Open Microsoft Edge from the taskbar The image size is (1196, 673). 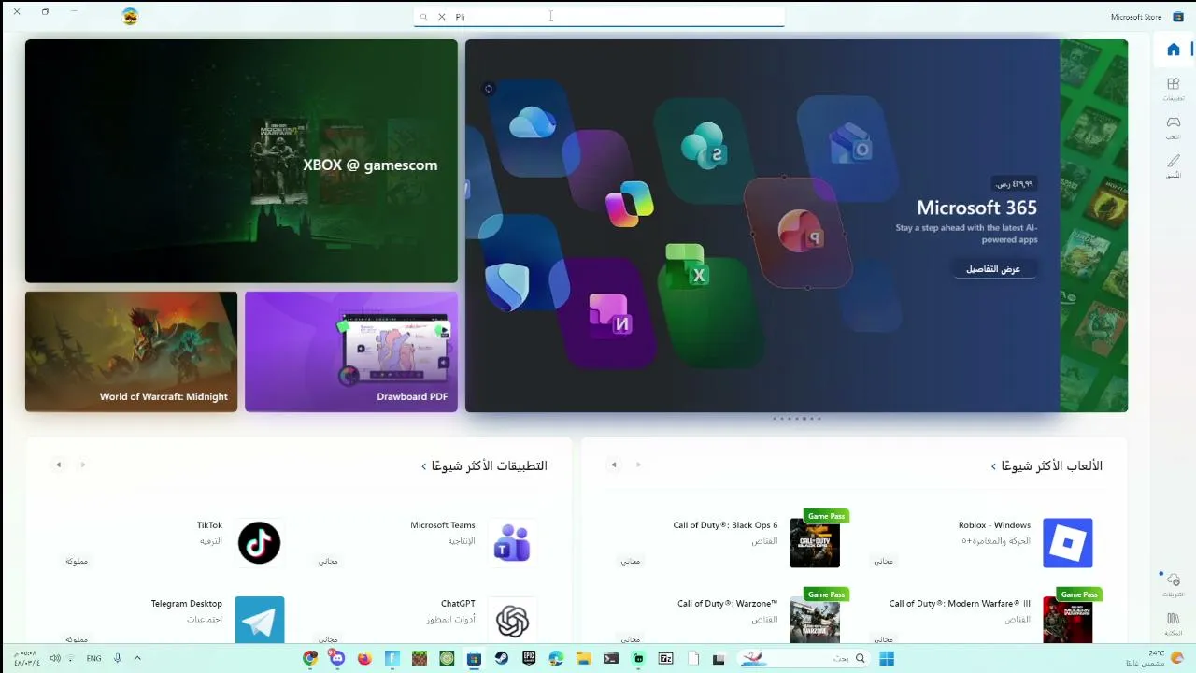(556, 658)
